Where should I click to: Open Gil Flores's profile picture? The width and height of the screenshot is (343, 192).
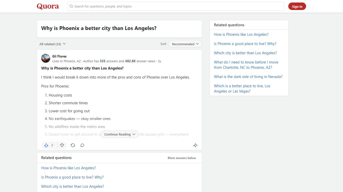pyautogui.click(x=46, y=58)
